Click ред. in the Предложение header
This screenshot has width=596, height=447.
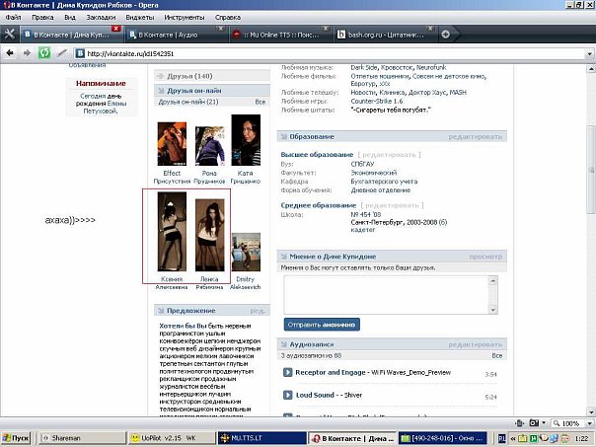[x=259, y=311]
